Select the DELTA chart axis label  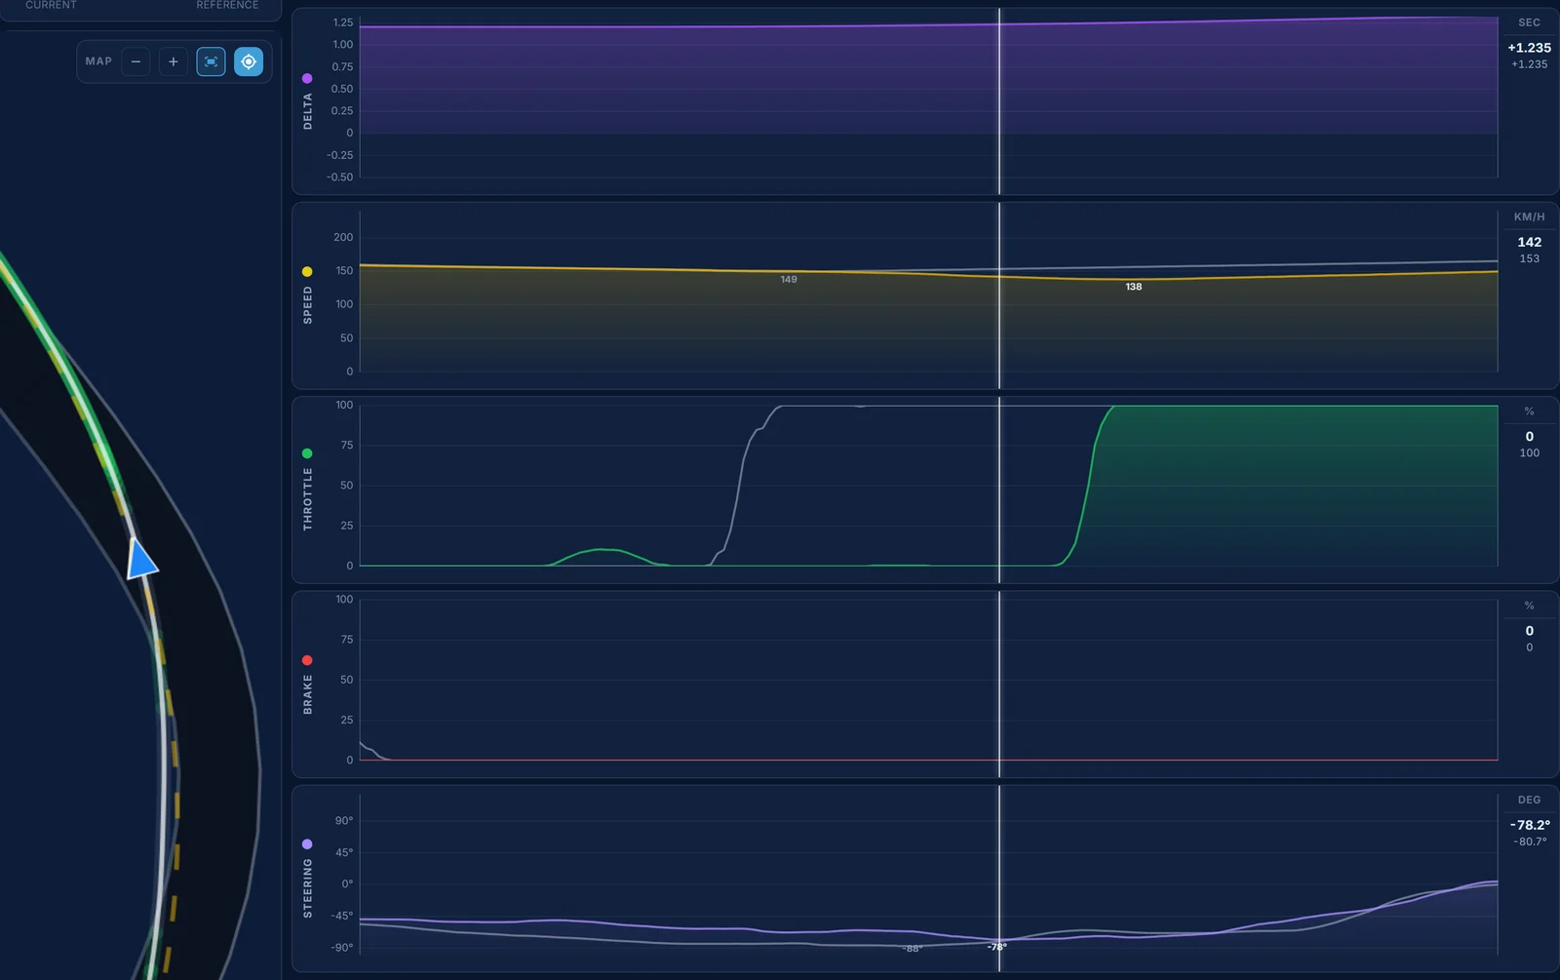click(x=308, y=111)
